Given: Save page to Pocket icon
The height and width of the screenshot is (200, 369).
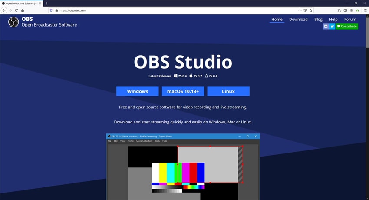Looking at the screenshot, I should pyautogui.click(x=305, y=10).
